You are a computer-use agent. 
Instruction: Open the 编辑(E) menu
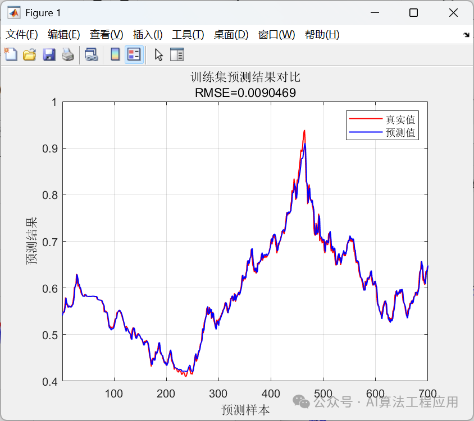(64, 35)
